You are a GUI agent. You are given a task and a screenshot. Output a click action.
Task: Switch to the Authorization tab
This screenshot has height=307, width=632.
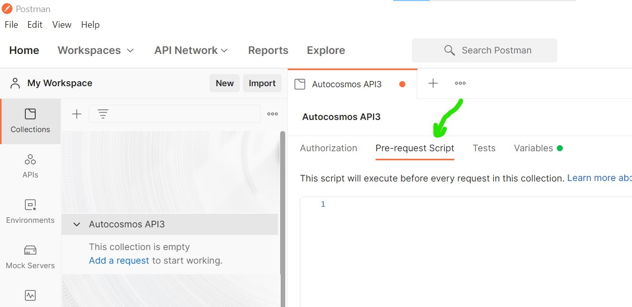click(329, 148)
